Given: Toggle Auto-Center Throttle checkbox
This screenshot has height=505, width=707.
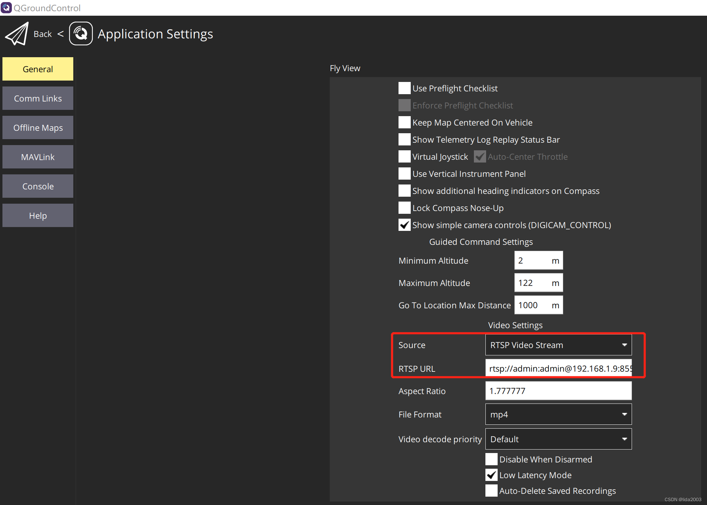Looking at the screenshot, I should 480,157.
